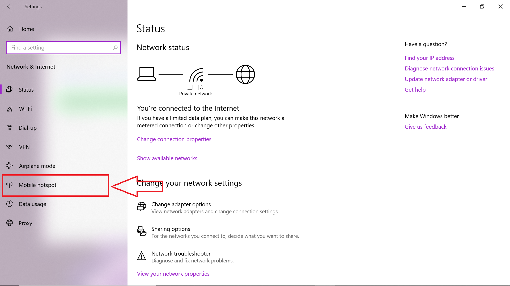Open Sharing options

(171, 229)
